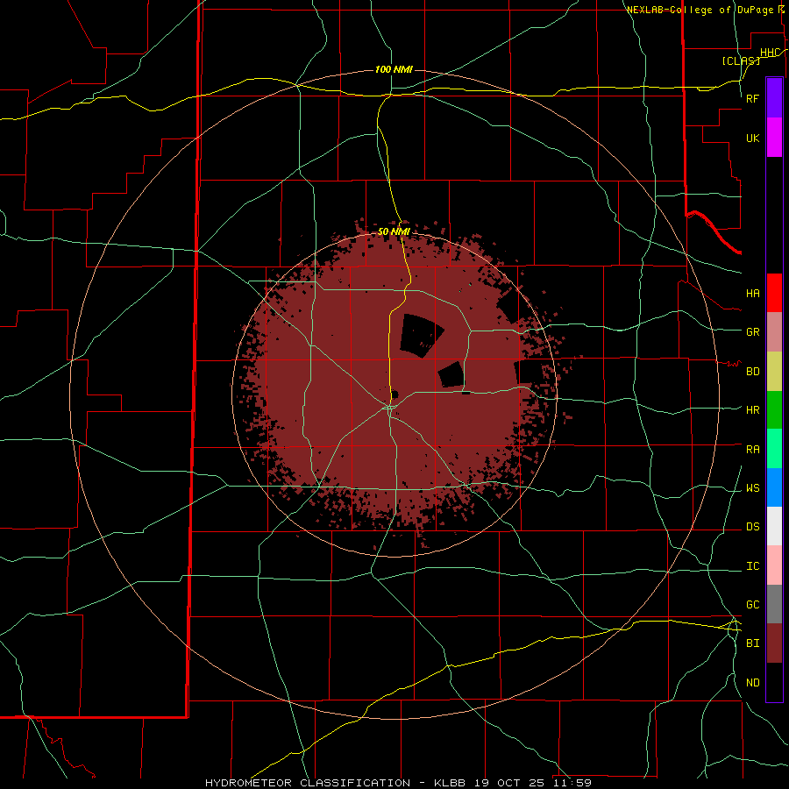
Task: Select the BI brown legend swatch
Action: [x=774, y=643]
